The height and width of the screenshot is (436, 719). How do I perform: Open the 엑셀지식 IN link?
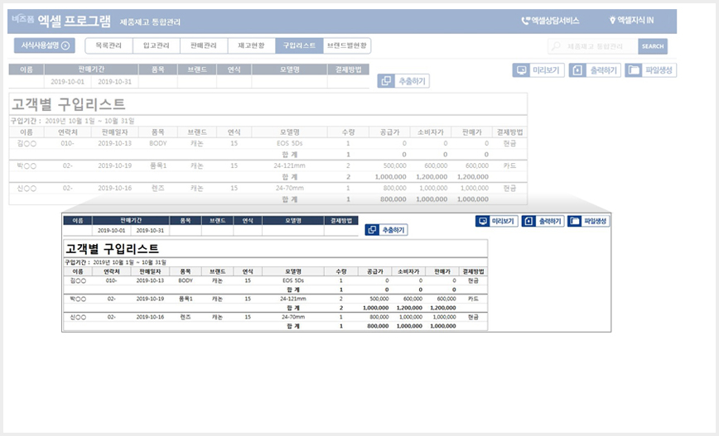tap(631, 21)
